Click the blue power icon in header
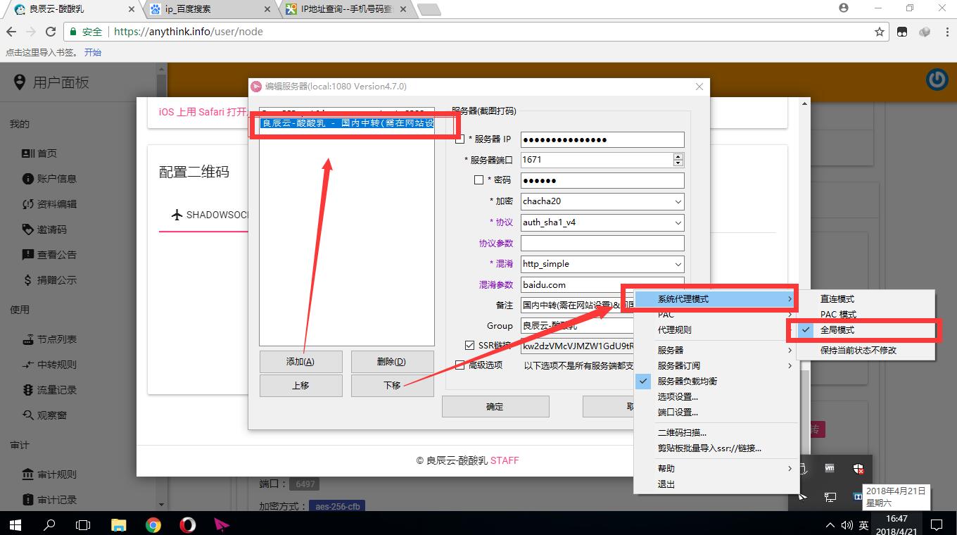The height and width of the screenshot is (535, 957). click(x=937, y=80)
